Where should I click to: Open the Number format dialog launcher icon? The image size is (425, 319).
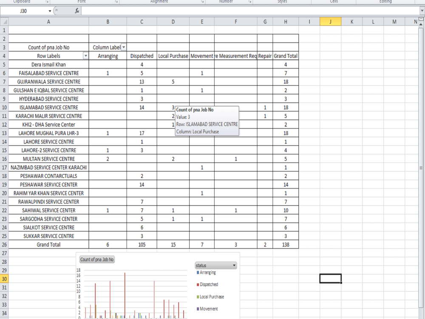(x=249, y=2)
